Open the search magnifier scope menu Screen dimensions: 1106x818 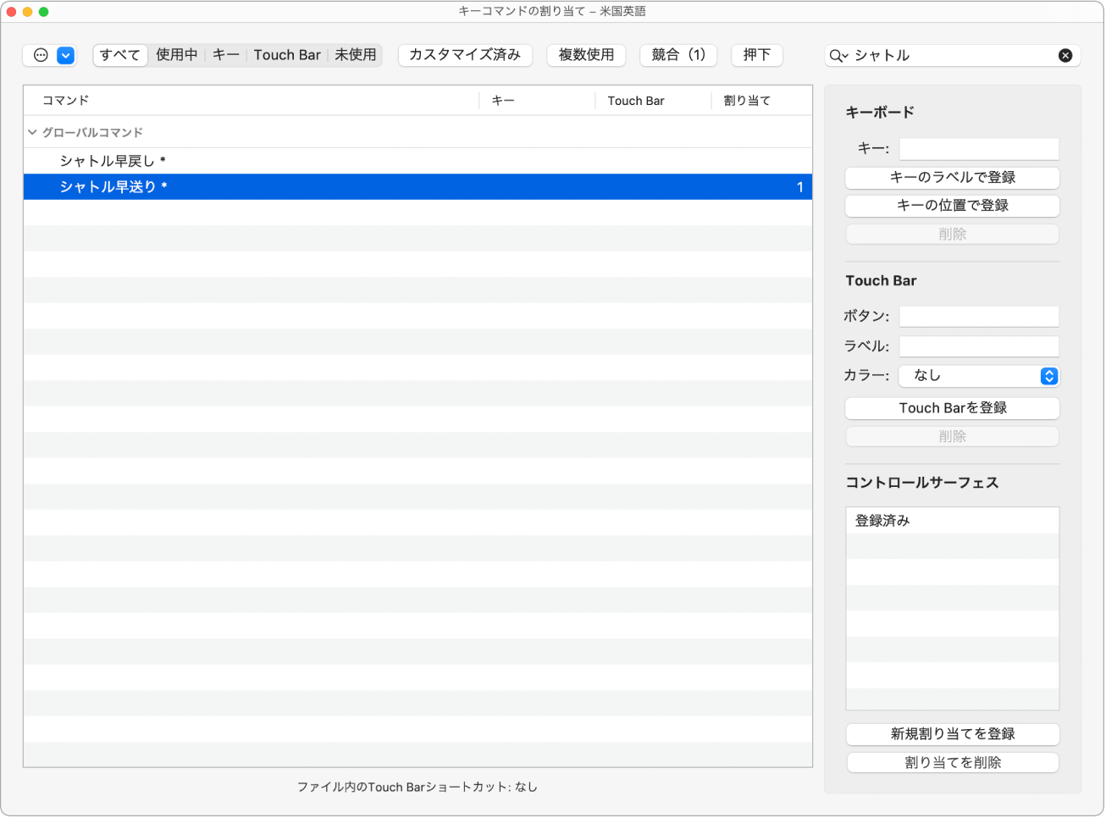tap(837, 55)
